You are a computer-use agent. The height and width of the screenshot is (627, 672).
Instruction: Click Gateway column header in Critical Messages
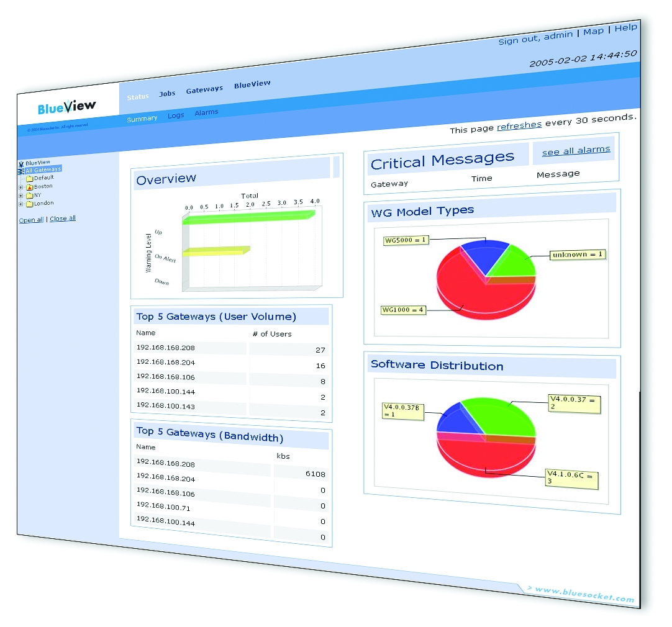click(389, 184)
